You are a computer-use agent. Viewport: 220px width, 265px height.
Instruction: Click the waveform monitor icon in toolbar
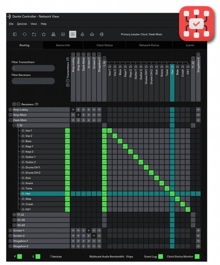click(63, 34)
